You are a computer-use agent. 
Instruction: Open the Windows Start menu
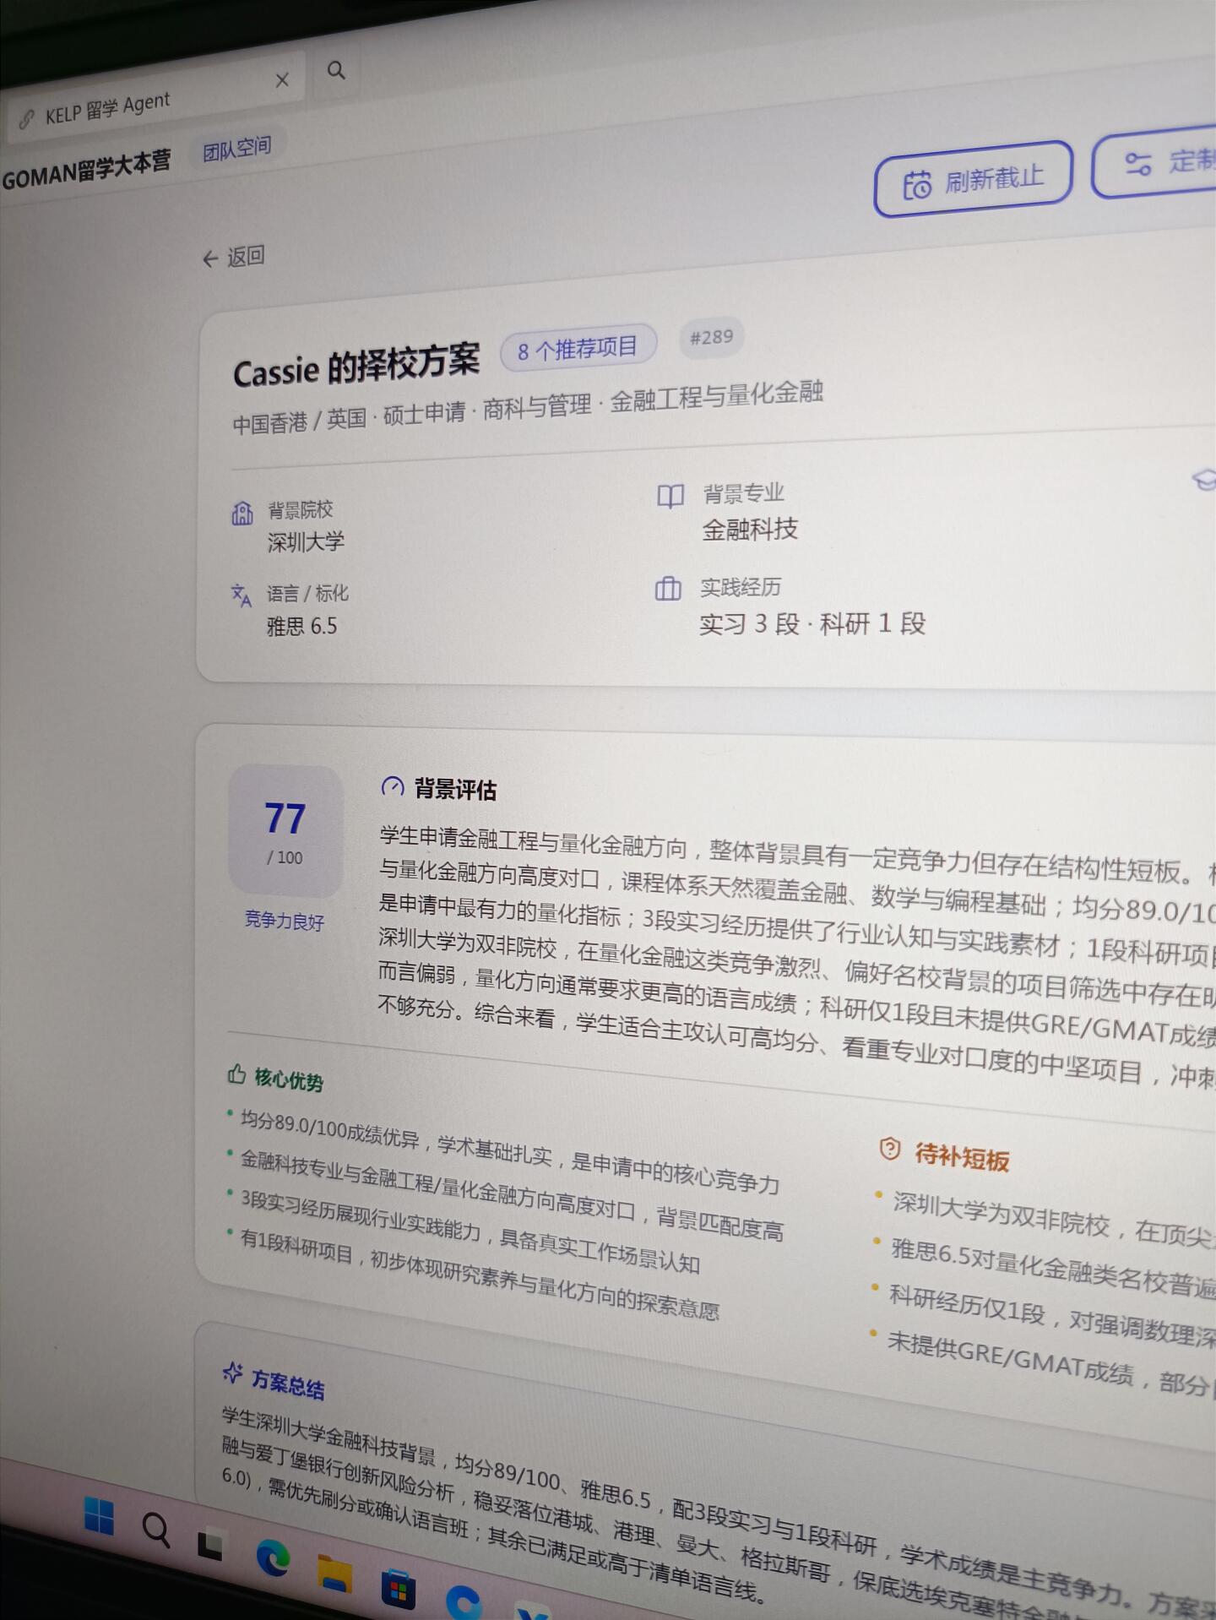100,1515
